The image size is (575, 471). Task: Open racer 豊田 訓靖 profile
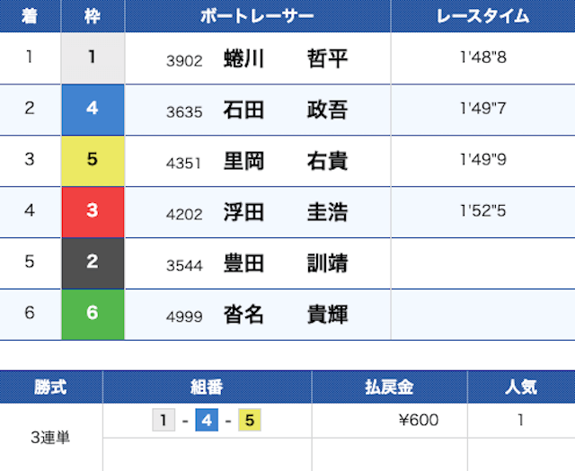click(286, 263)
